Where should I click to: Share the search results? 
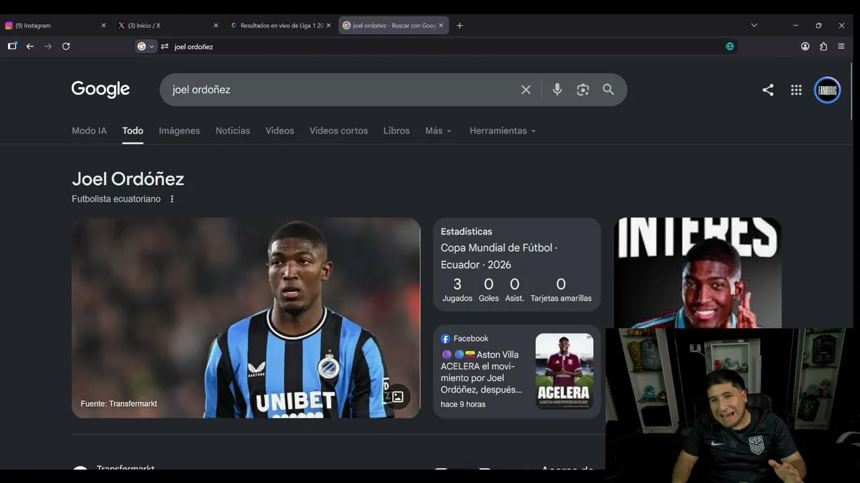(x=768, y=90)
